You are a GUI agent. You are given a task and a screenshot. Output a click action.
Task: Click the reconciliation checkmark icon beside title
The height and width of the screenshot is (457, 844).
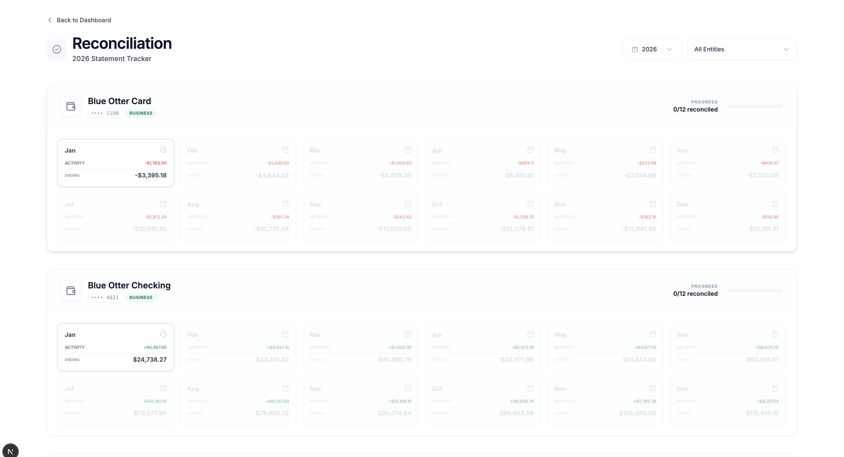tap(57, 49)
